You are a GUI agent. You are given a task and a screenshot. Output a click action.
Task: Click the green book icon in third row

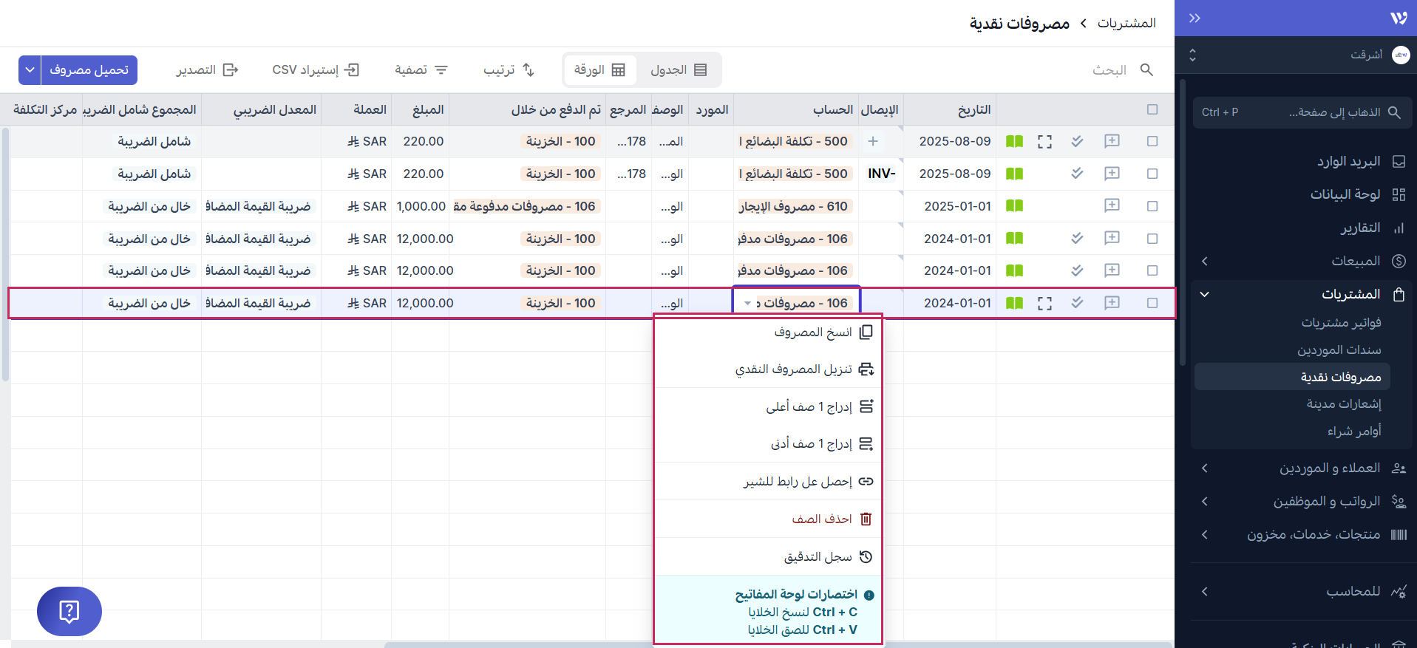(x=1014, y=206)
